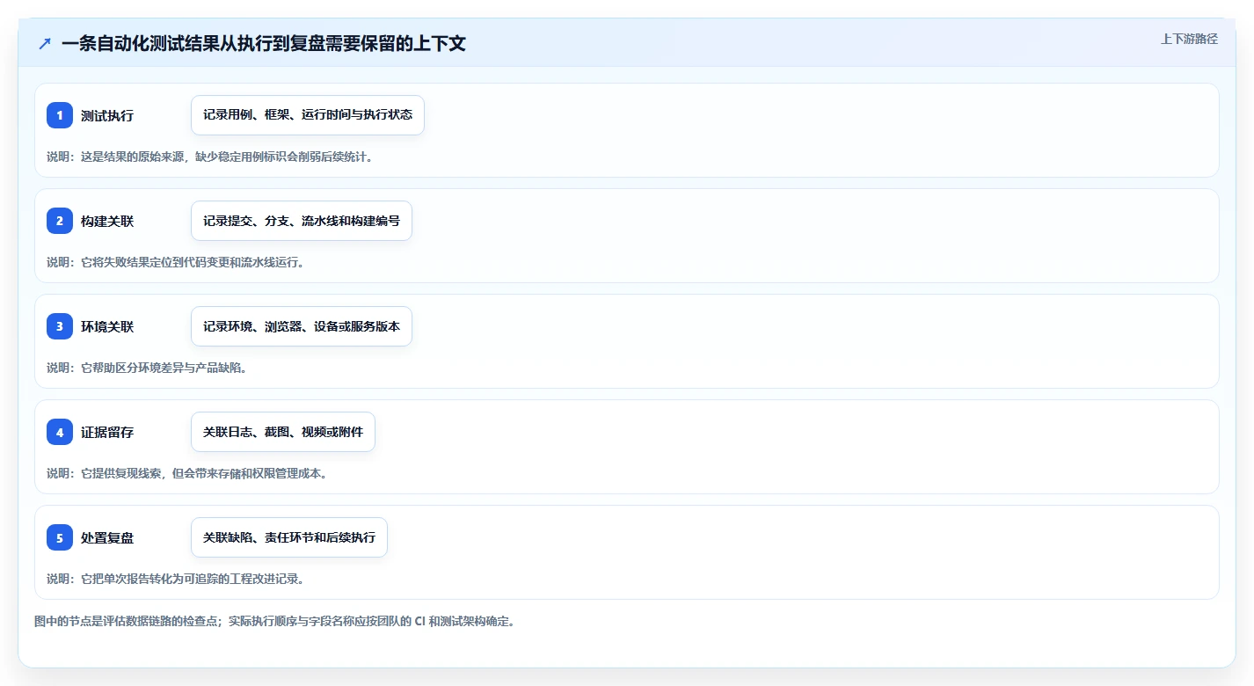This screenshot has width=1254, height=686.
Task: Click the 处置复盘 step label
Action: coord(107,537)
